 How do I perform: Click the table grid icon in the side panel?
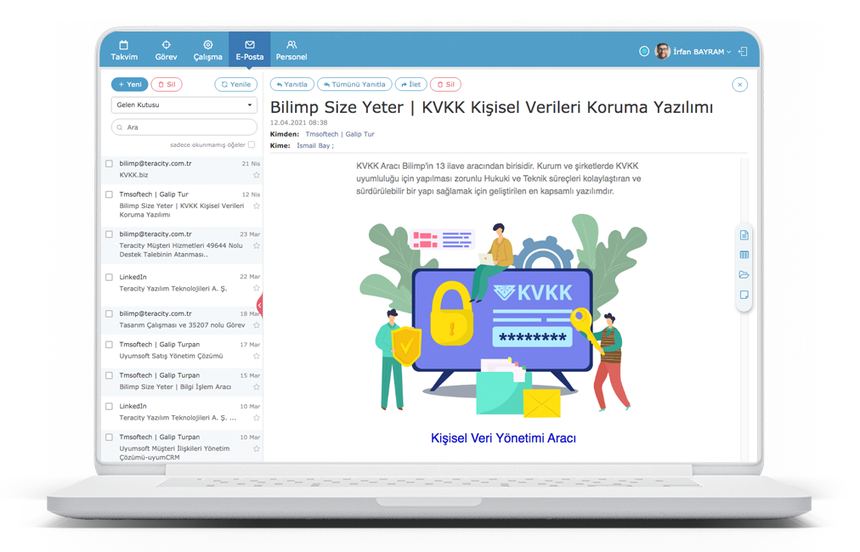744,255
